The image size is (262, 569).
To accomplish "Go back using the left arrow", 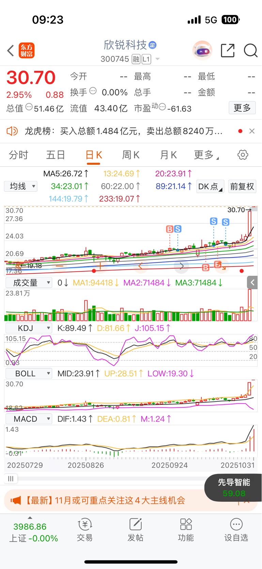I will pyautogui.click(x=11, y=51).
